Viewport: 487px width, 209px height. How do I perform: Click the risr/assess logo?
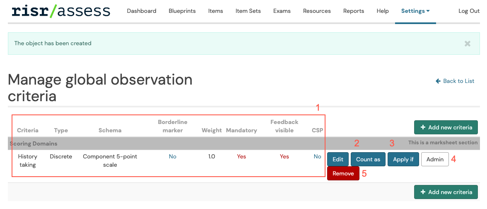61,11
